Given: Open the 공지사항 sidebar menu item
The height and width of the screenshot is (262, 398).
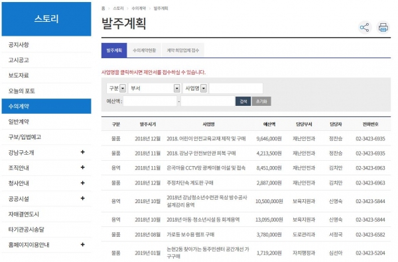Looking at the screenshot, I should (46, 45).
